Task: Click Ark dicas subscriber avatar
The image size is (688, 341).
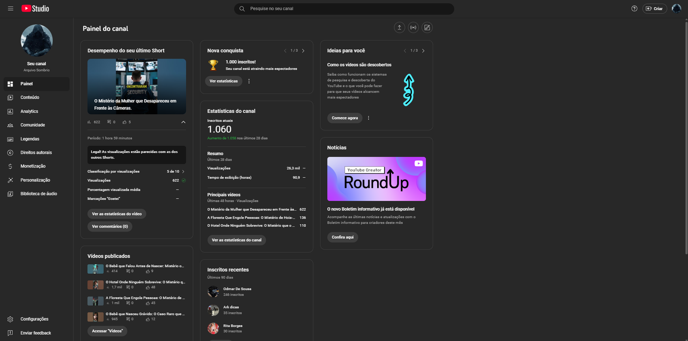Action: [213, 310]
